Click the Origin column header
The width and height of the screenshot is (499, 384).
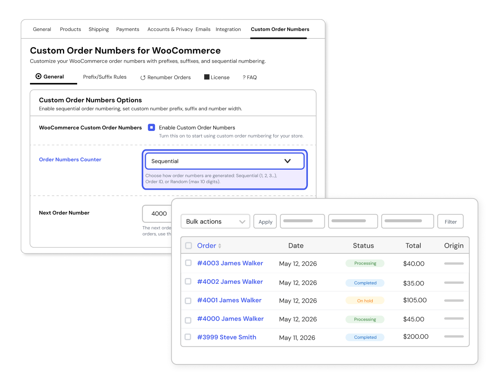454,245
